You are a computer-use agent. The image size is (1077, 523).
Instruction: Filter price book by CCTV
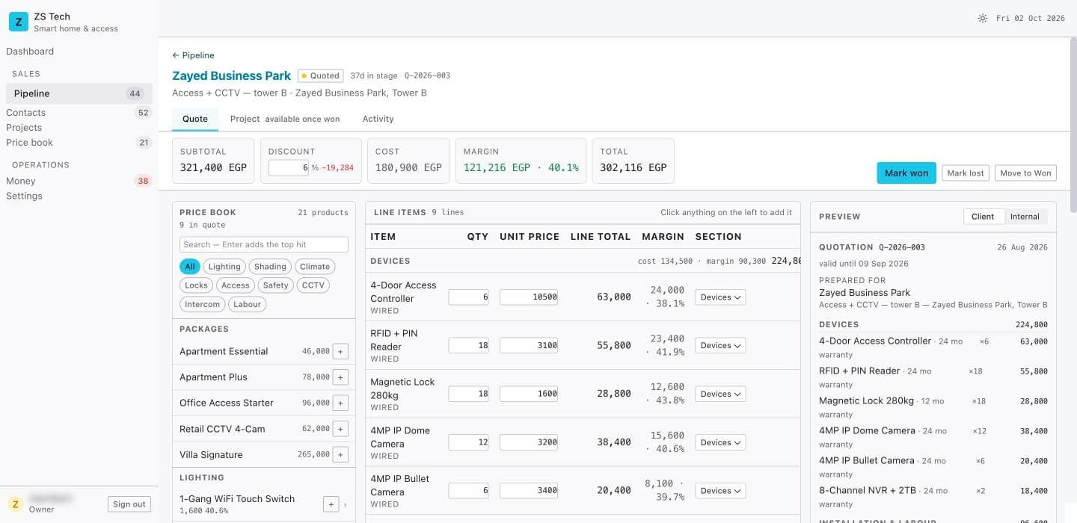pyautogui.click(x=313, y=285)
